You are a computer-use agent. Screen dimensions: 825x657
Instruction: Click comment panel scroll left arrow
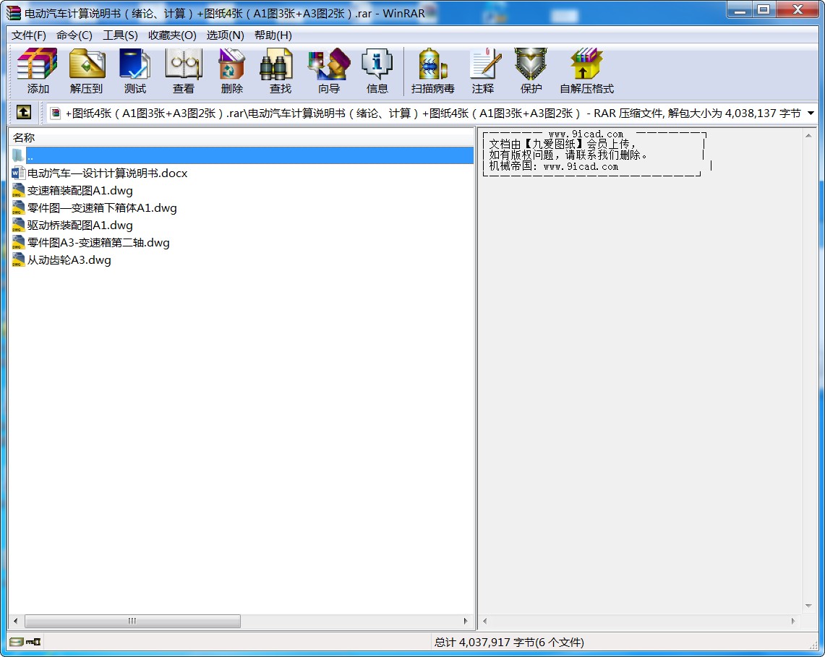(484, 621)
